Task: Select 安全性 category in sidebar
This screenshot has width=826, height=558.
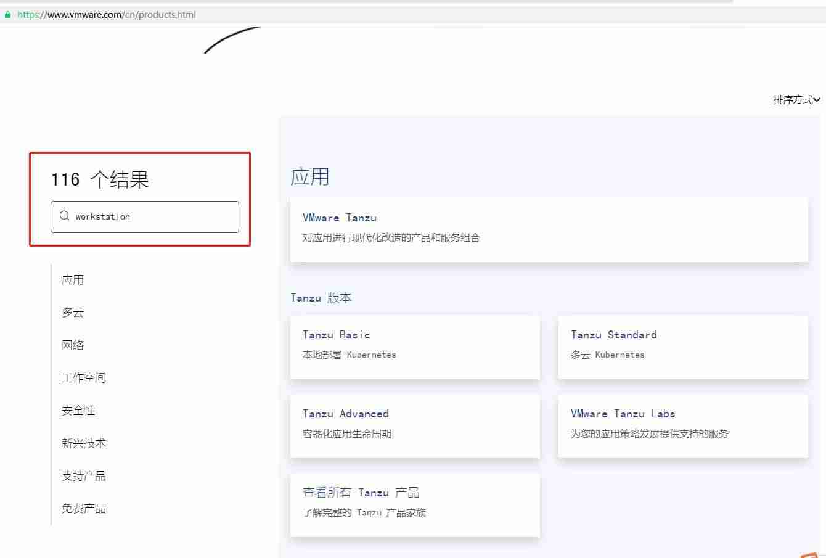Action: (78, 411)
